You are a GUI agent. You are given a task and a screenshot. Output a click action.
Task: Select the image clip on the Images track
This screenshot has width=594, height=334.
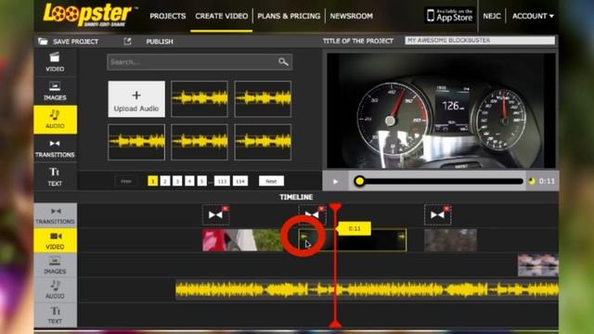point(538,264)
